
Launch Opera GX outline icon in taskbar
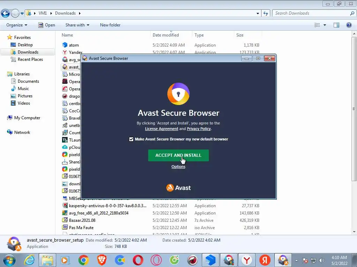156,260
